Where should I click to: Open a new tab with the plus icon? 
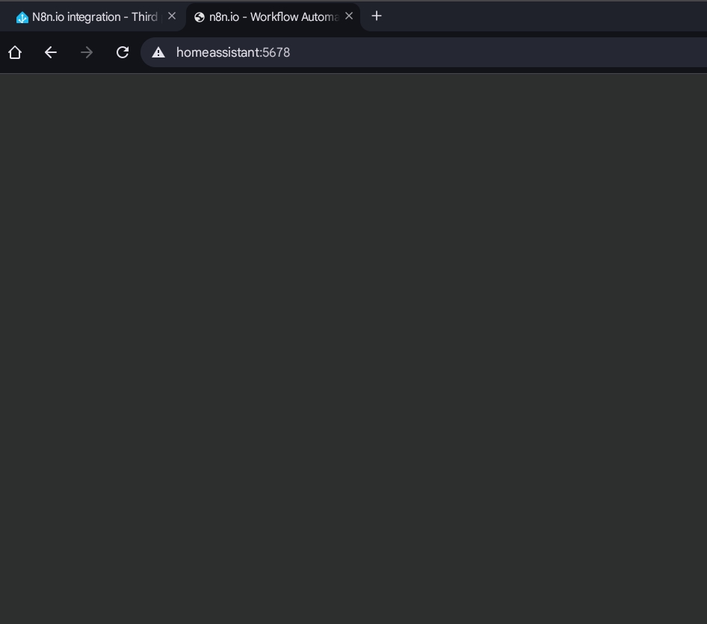376,16
